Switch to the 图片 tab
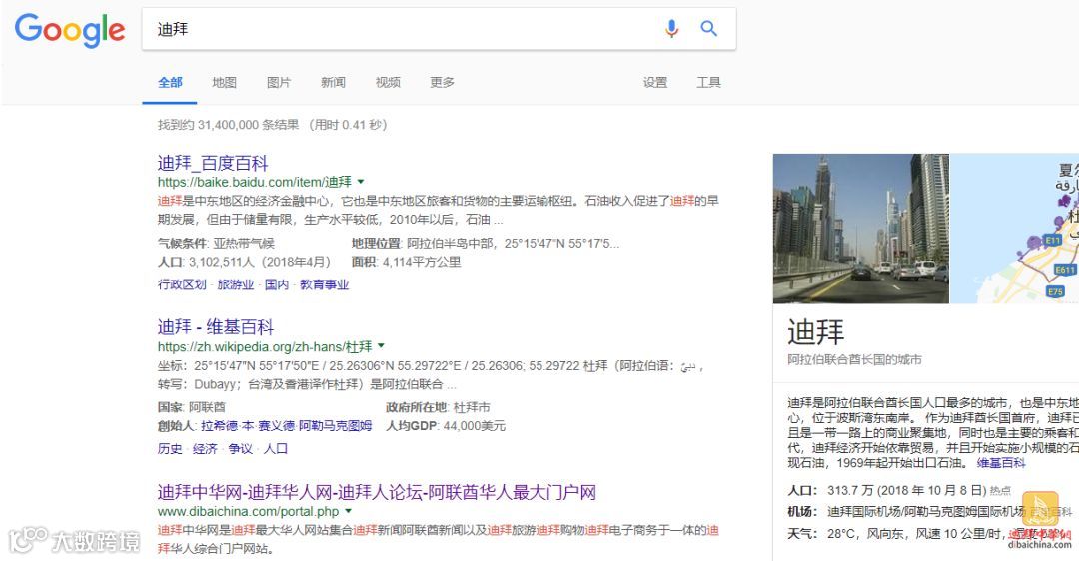The height and width of the screenshot is (561, 1079). pyautogui.click(x=279, y=83)
